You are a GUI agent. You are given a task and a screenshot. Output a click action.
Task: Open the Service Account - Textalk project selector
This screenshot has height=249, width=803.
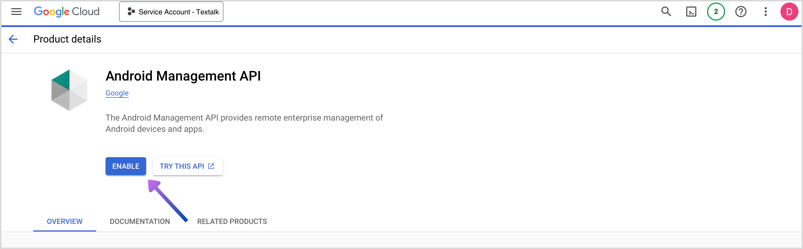click(171, 12)
